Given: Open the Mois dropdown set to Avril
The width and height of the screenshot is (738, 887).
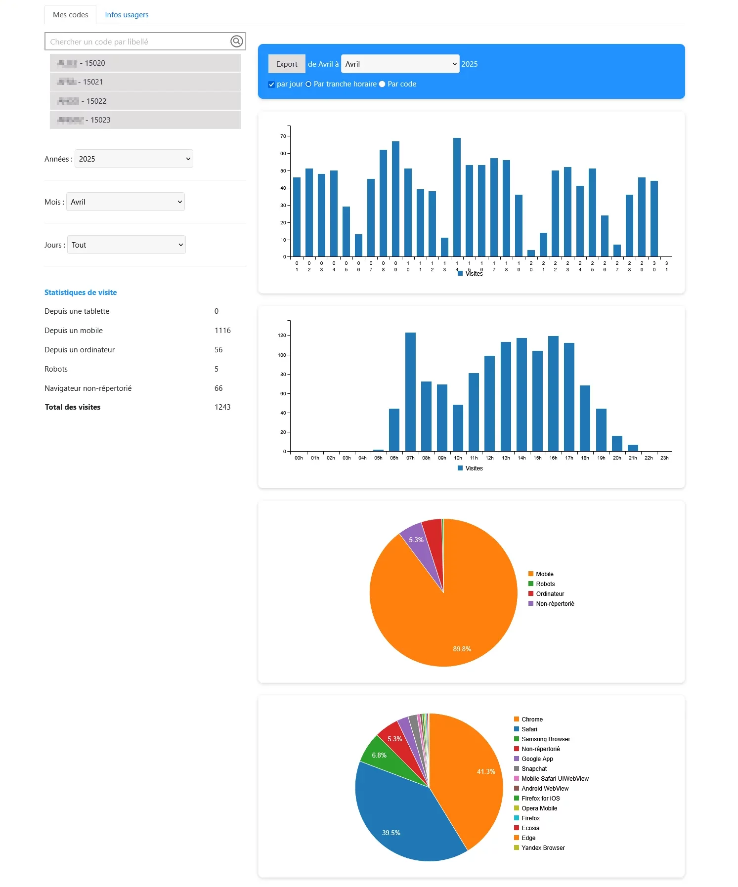Looking at the screenshot, I should tap(126, 202).
